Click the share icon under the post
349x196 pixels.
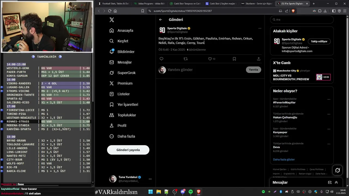tap(259, 59)
